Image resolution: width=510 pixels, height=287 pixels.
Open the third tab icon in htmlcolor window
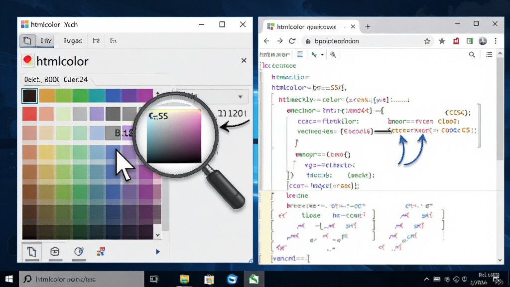click(x=96, y=41)
